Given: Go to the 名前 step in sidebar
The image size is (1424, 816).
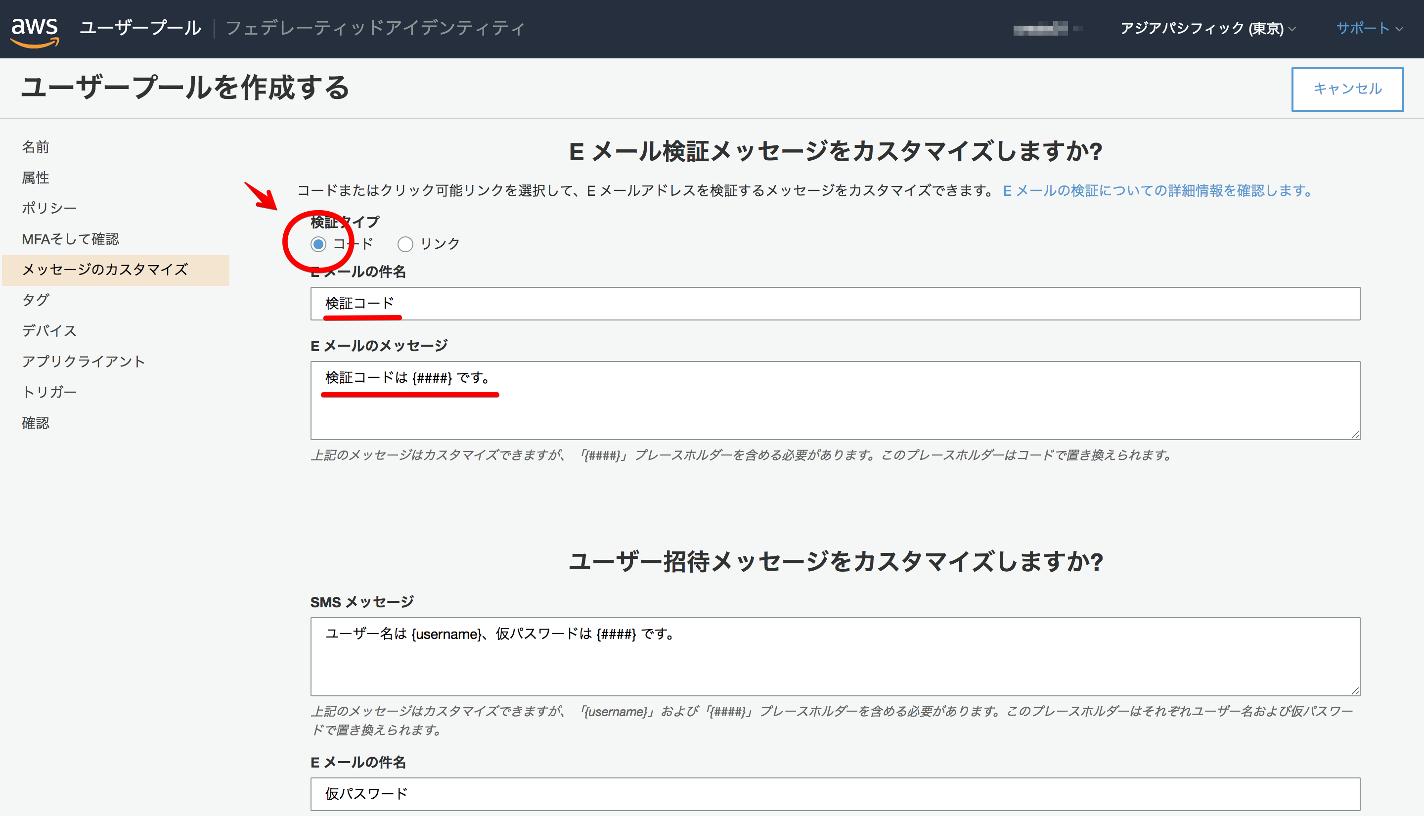Looking at the screenshot, I should click(x=35, y=147).
